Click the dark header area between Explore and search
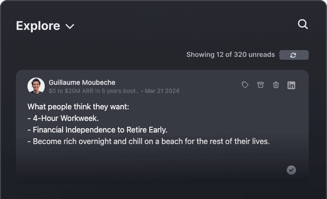The height and width of the screenshot is (199, 327). pyautogui.click(x=183, y=25)
